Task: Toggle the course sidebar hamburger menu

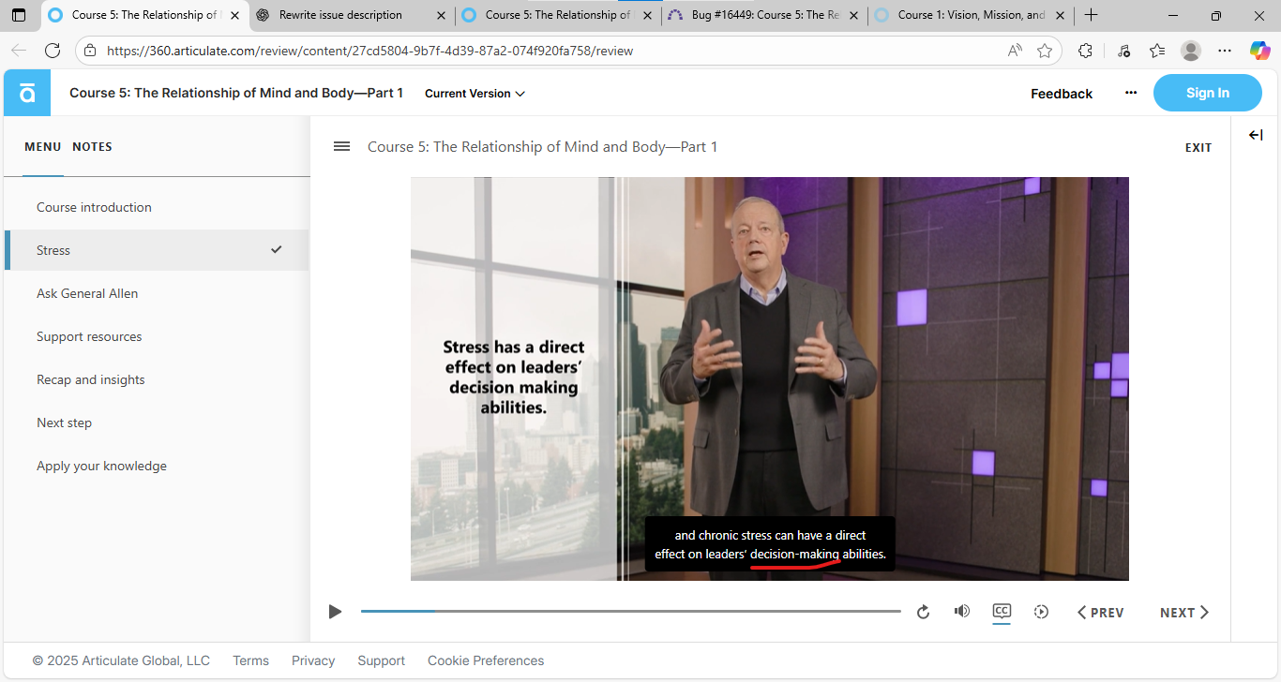Action: 342,146
